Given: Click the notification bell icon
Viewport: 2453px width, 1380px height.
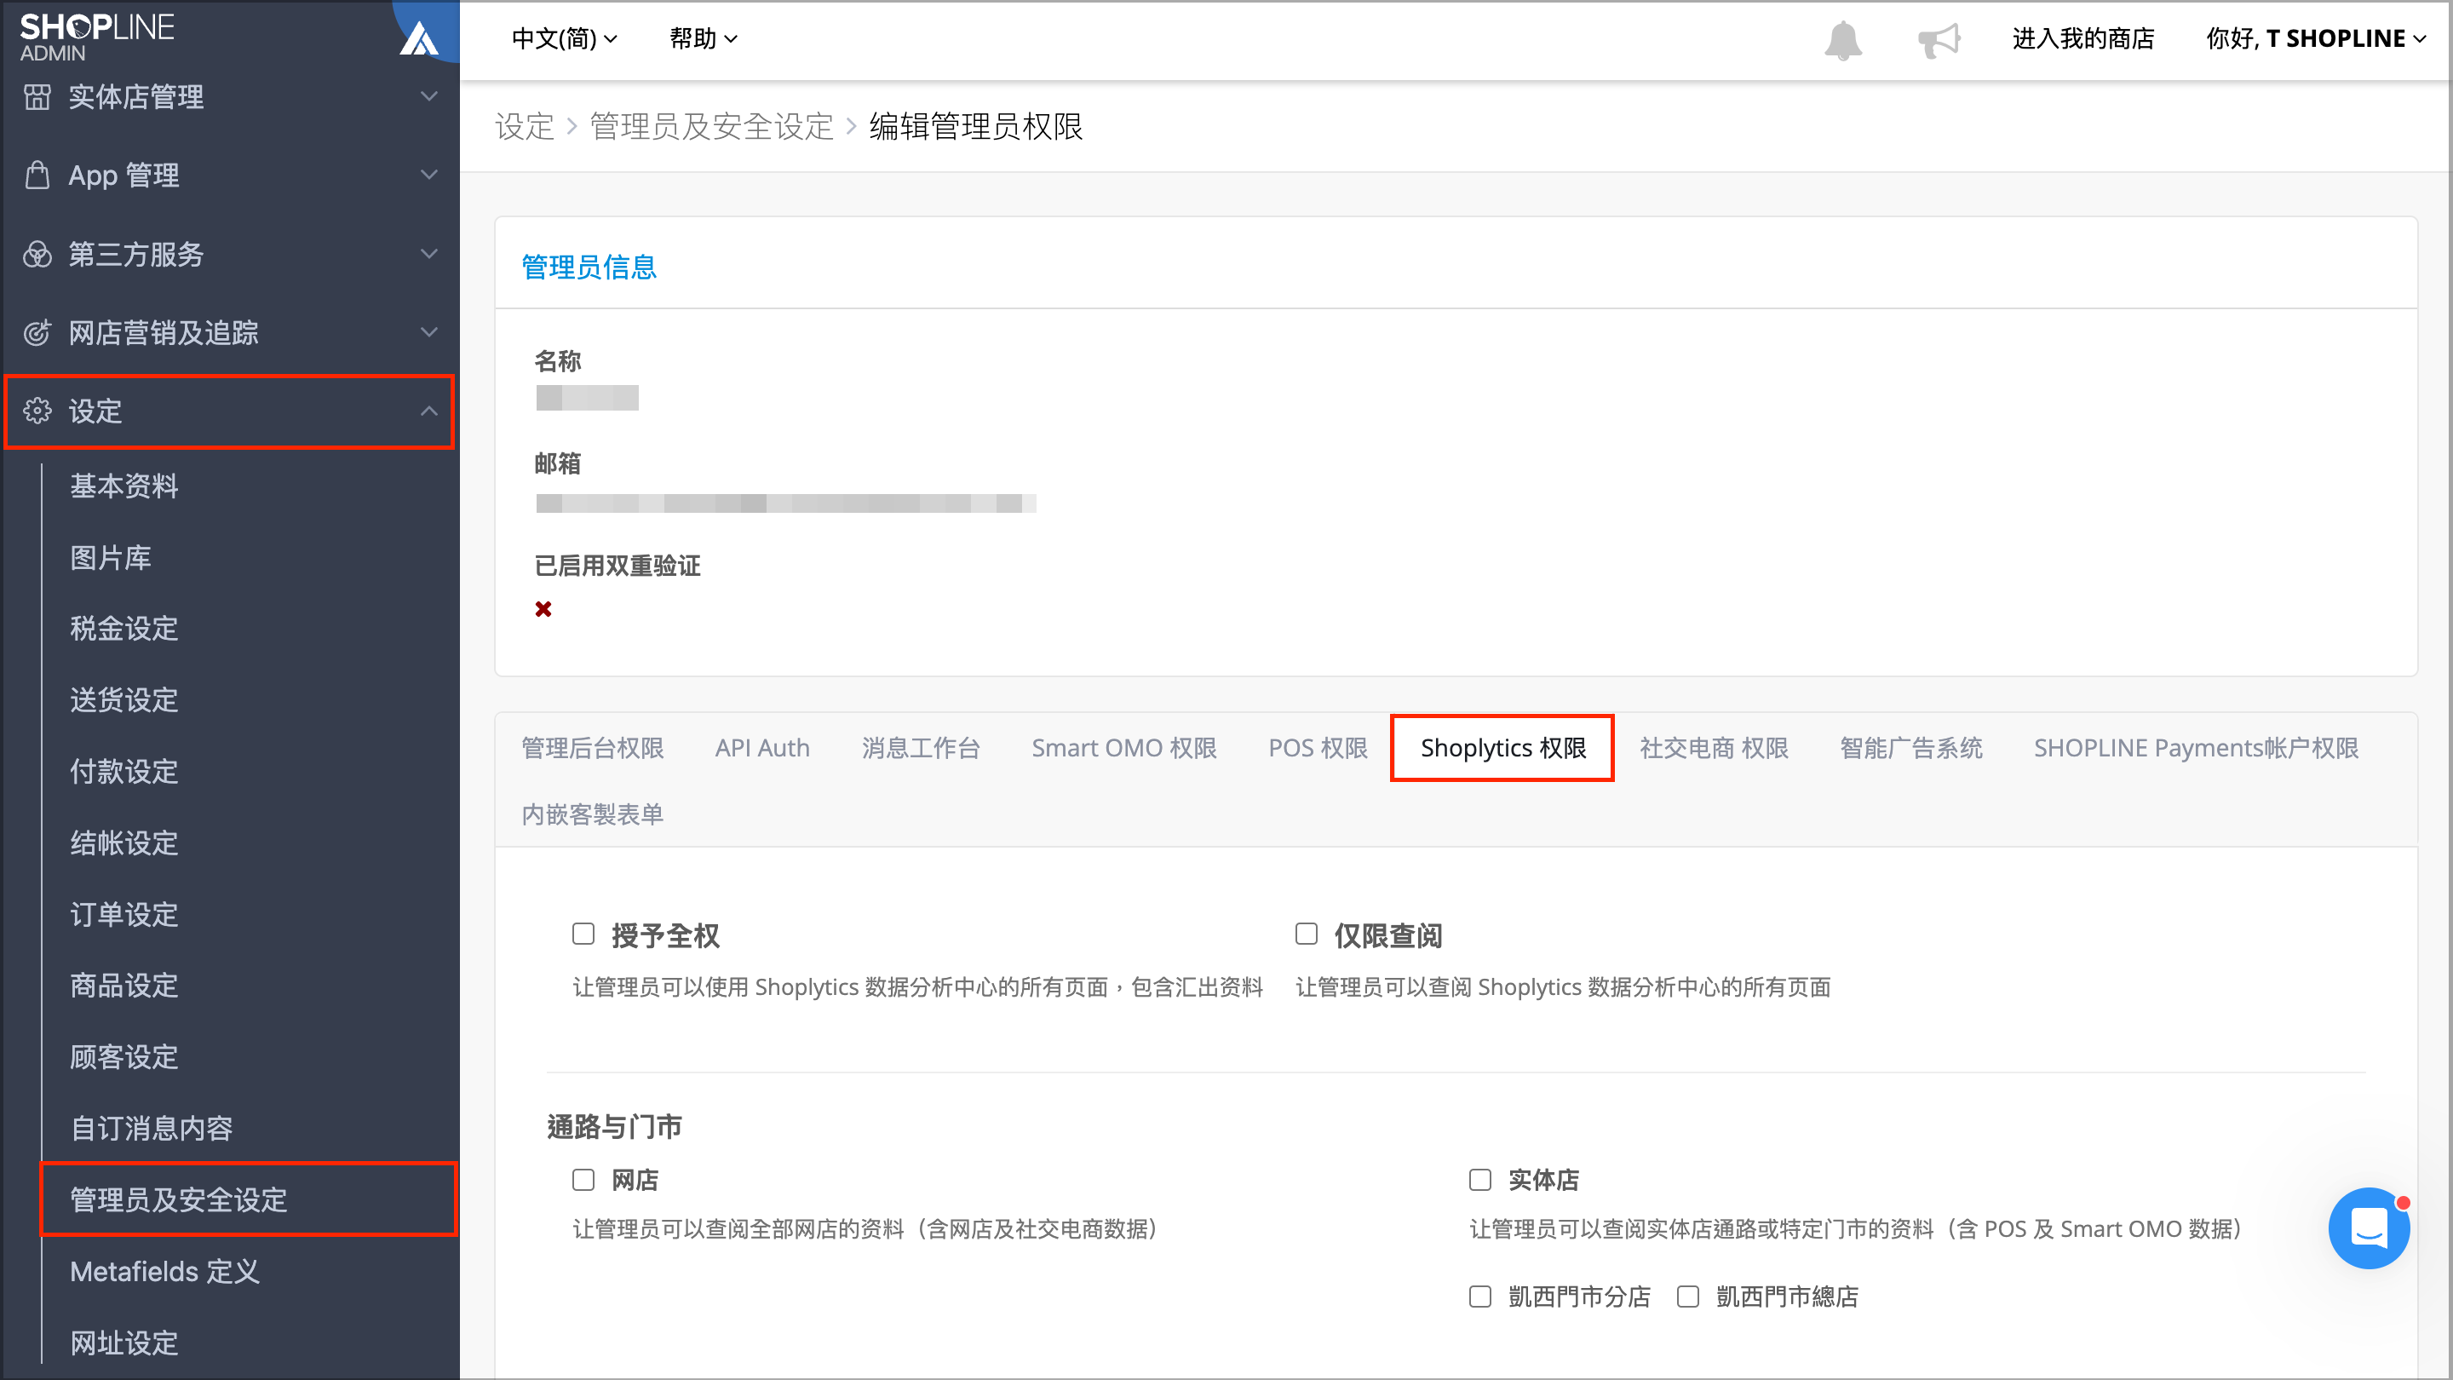Looking at the screenshot, I should tap(1842, 39).
